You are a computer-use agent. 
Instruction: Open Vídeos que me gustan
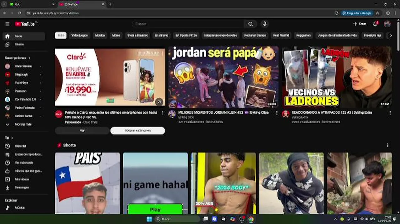pyautogui.click(x=24, y=171)
